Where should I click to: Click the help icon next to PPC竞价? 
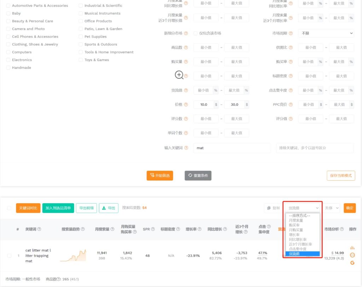[x=291, y=105]
